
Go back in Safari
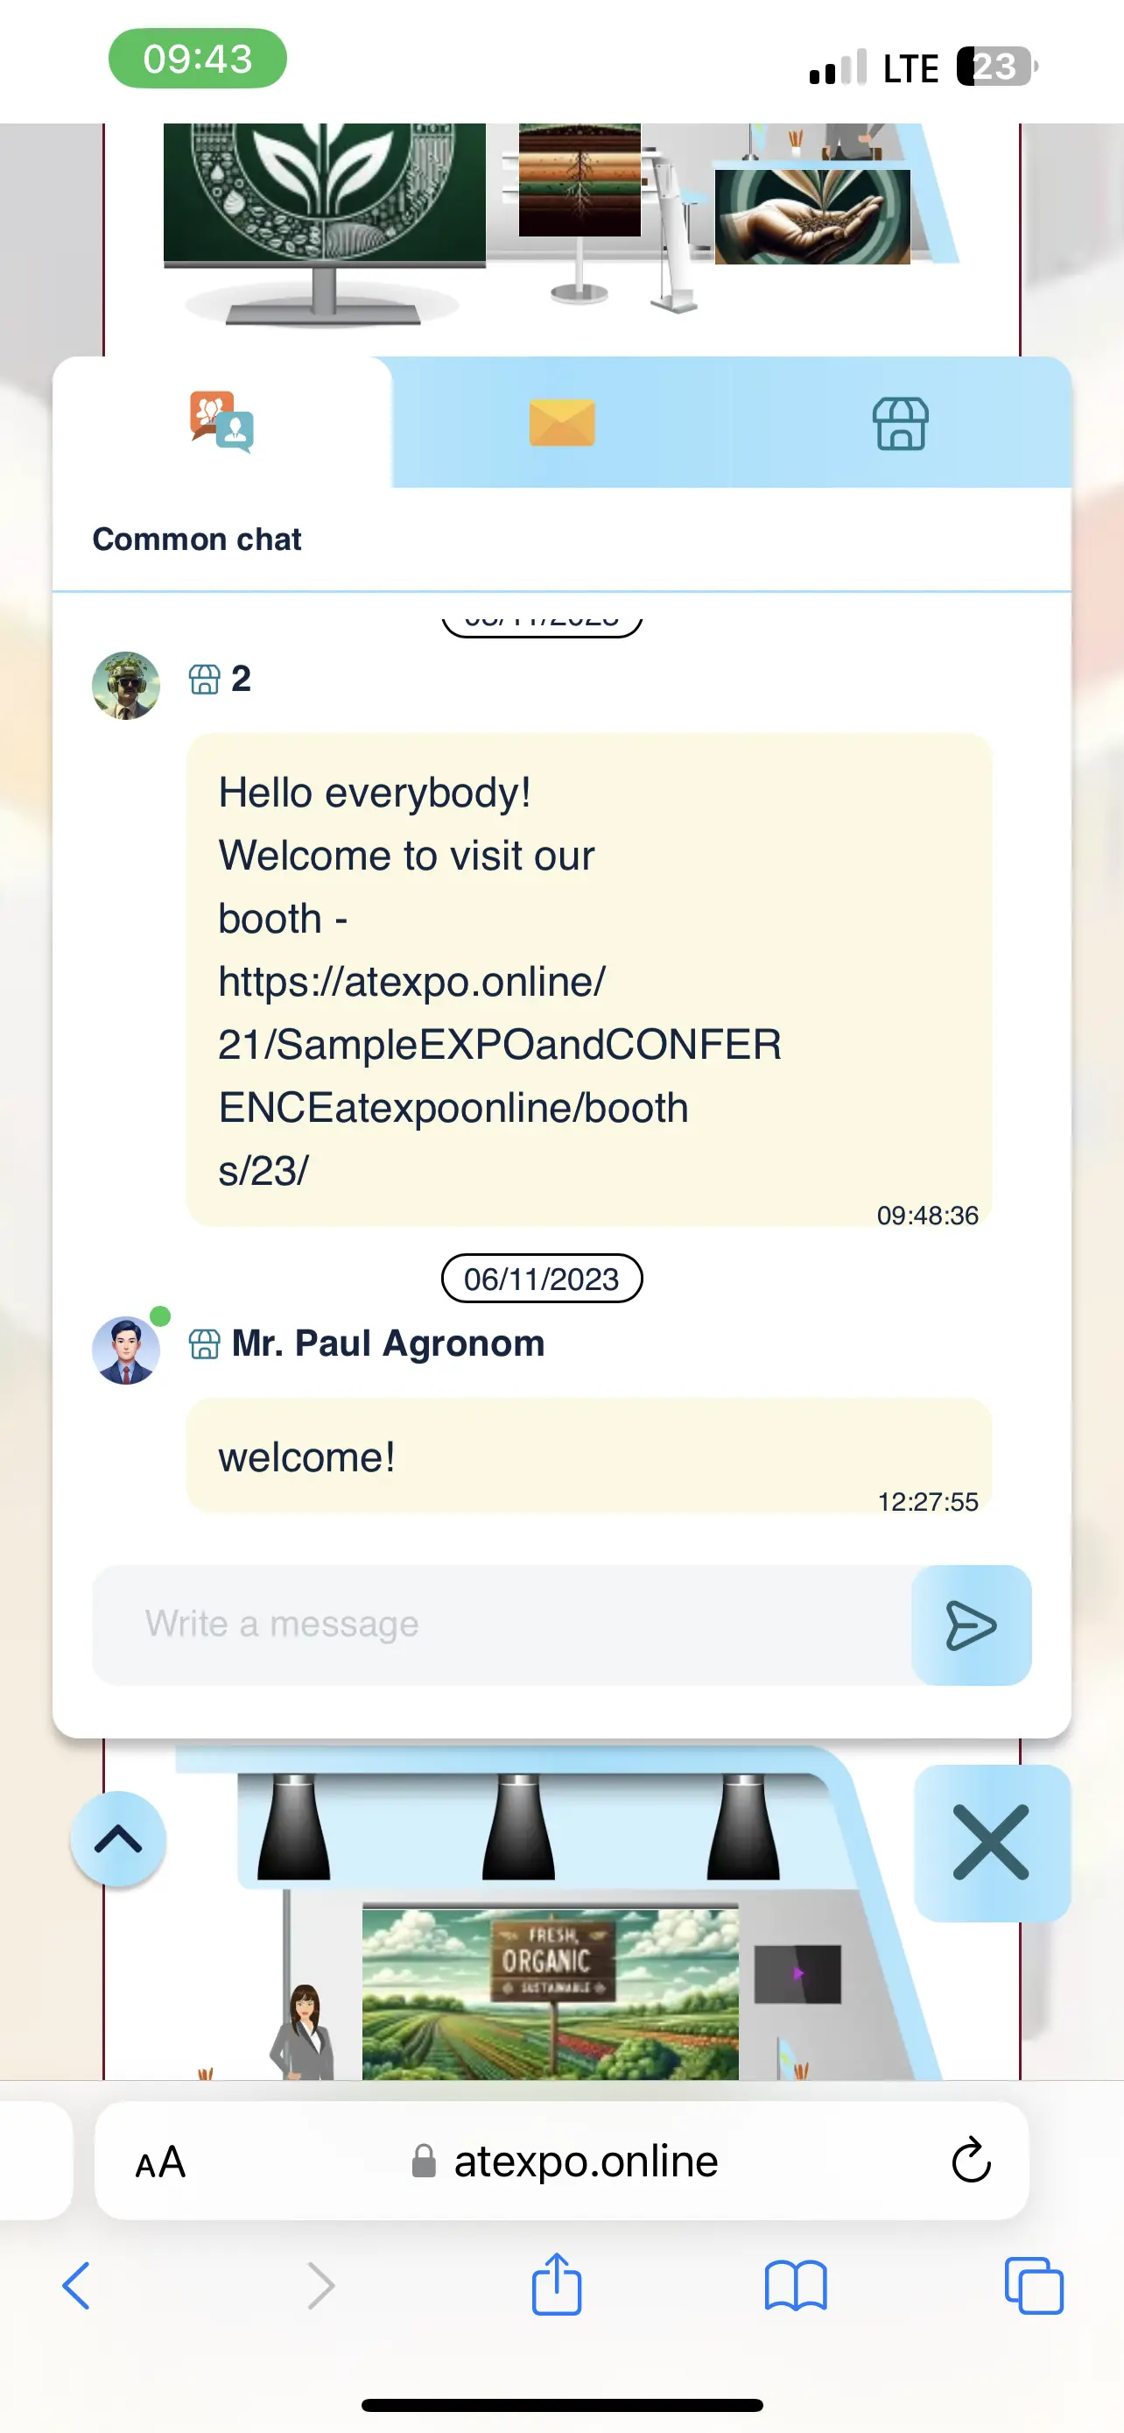pos(76,2286)
